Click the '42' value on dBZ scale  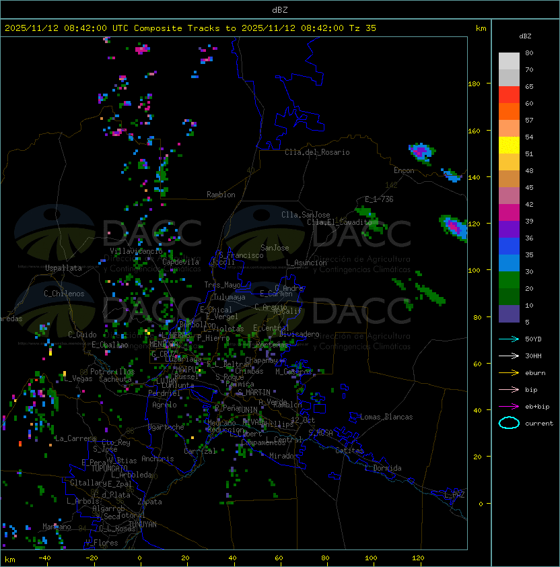click(x=529, y=204)
